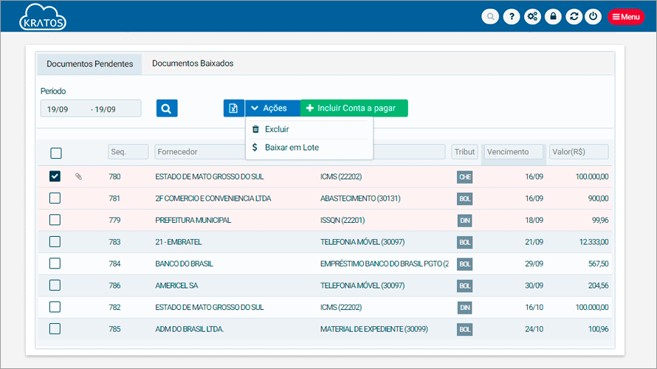Check the checkbox for row 779

point(55,220)
